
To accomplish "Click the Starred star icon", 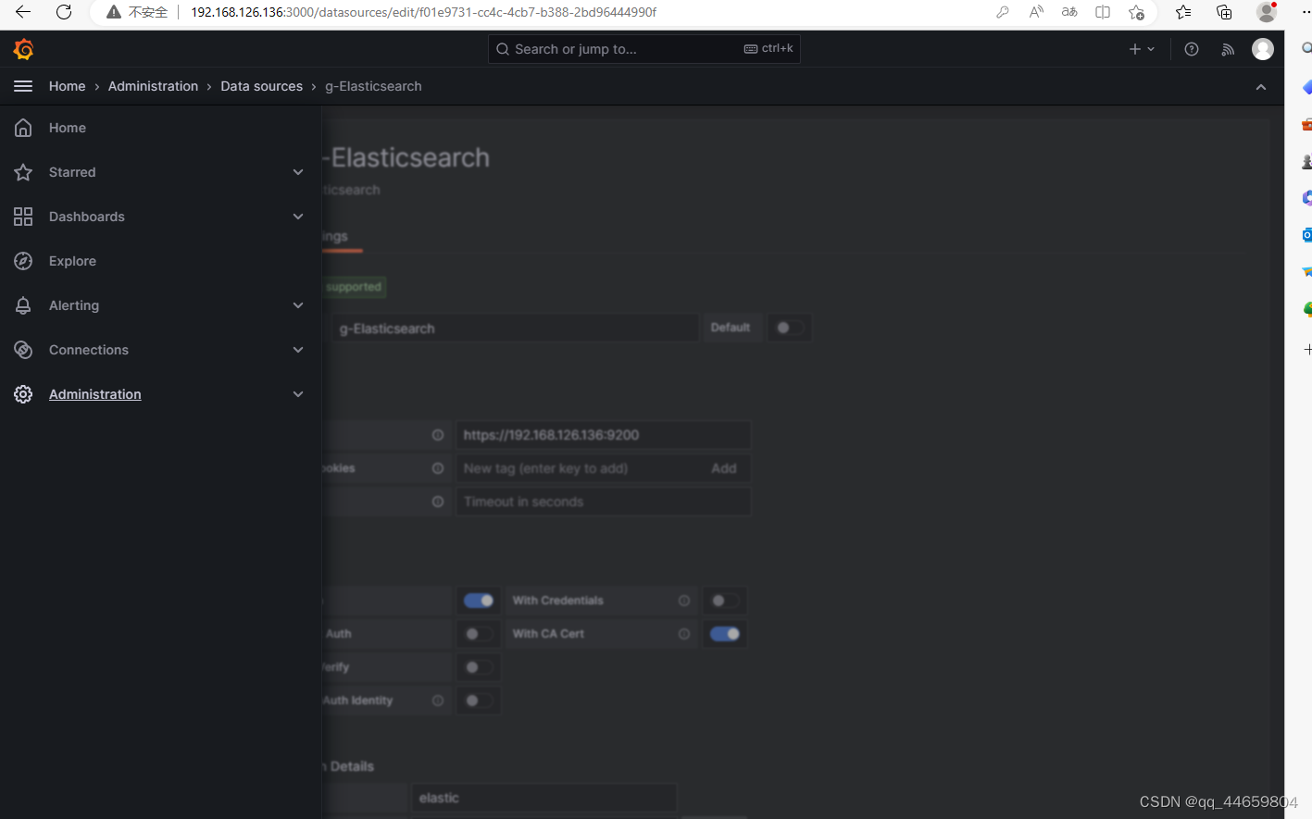I will click(23, 172).
